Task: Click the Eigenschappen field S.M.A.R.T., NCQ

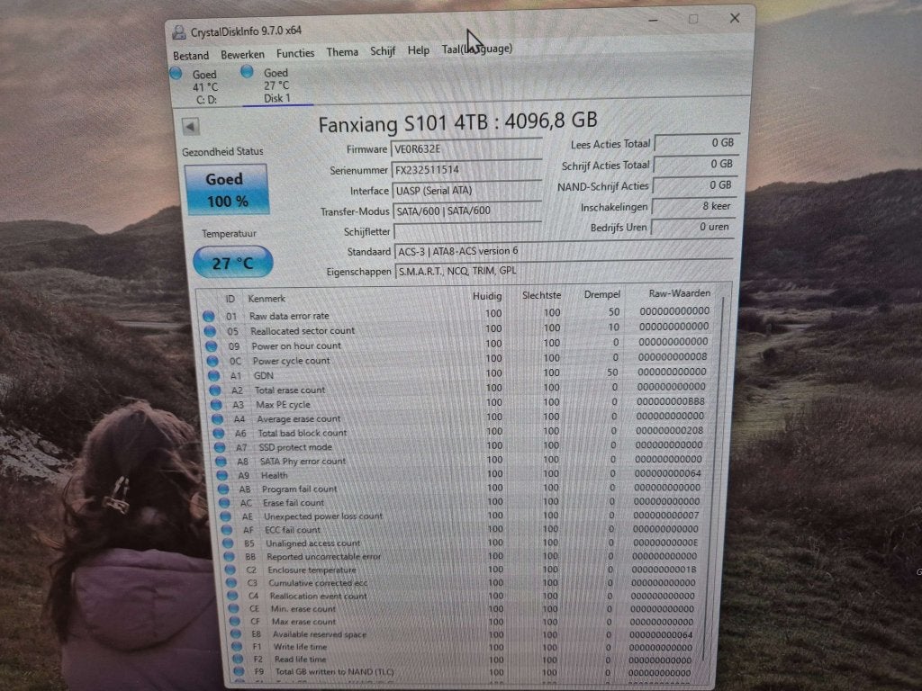Action: click(564, 271)
